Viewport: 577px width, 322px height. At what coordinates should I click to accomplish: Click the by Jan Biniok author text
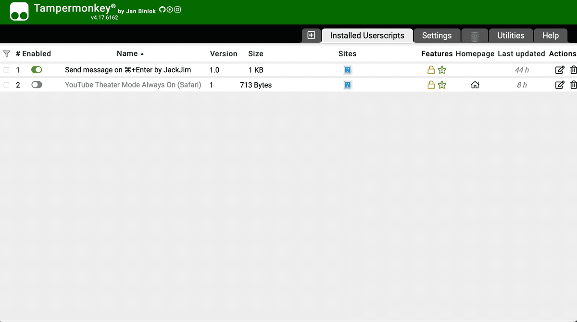[137, 11]
